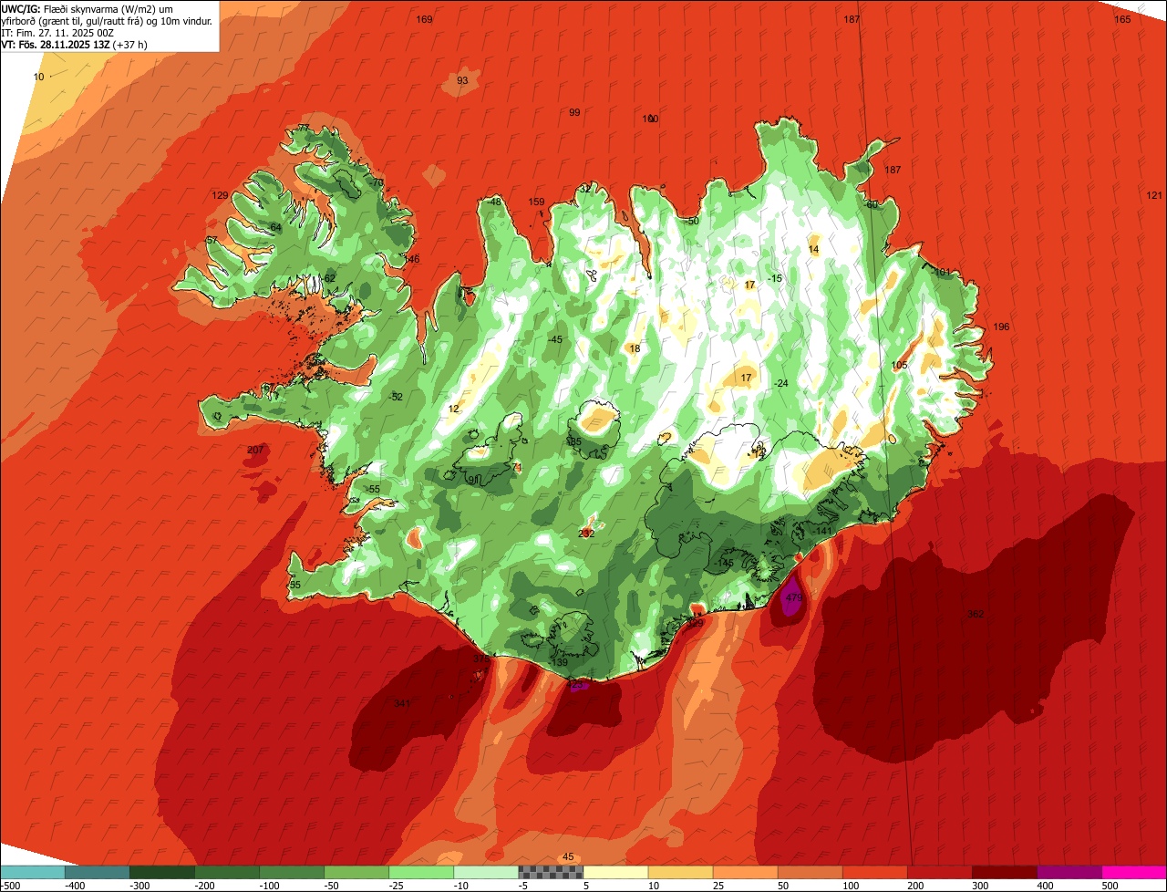Click the title line 'UWC/IG: Flæði skynvarma (W/m2) um'
The width and height of the screenshot is (1167, 892).
87,9
